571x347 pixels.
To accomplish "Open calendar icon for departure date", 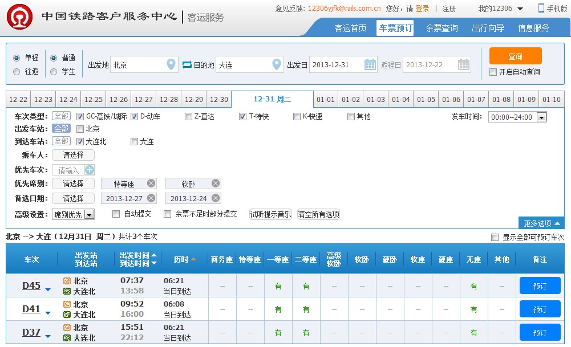I will tap(370, 65).
